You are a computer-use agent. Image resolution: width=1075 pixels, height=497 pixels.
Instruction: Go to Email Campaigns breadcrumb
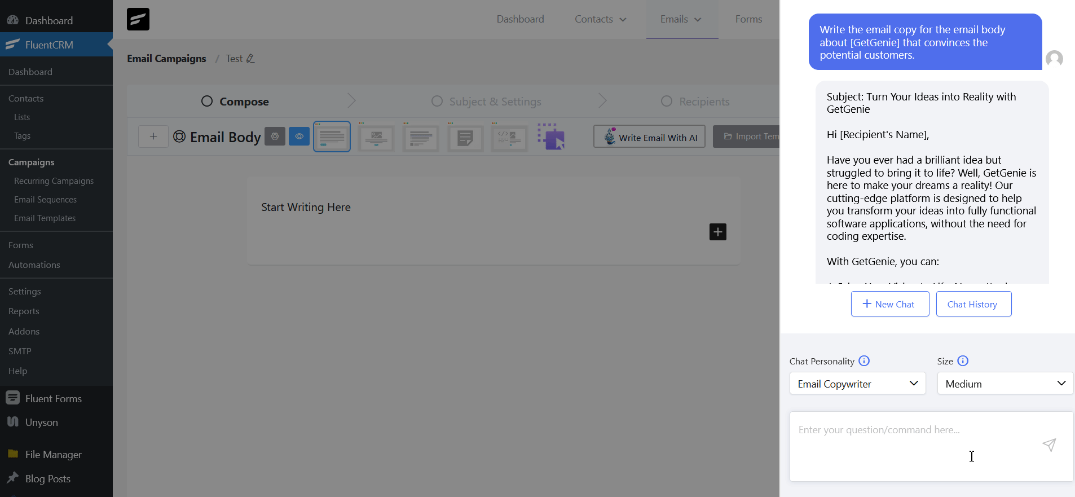(166, 59)
